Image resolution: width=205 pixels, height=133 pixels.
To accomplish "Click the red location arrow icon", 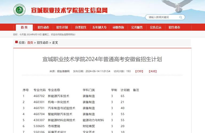I will coord(17,42).
